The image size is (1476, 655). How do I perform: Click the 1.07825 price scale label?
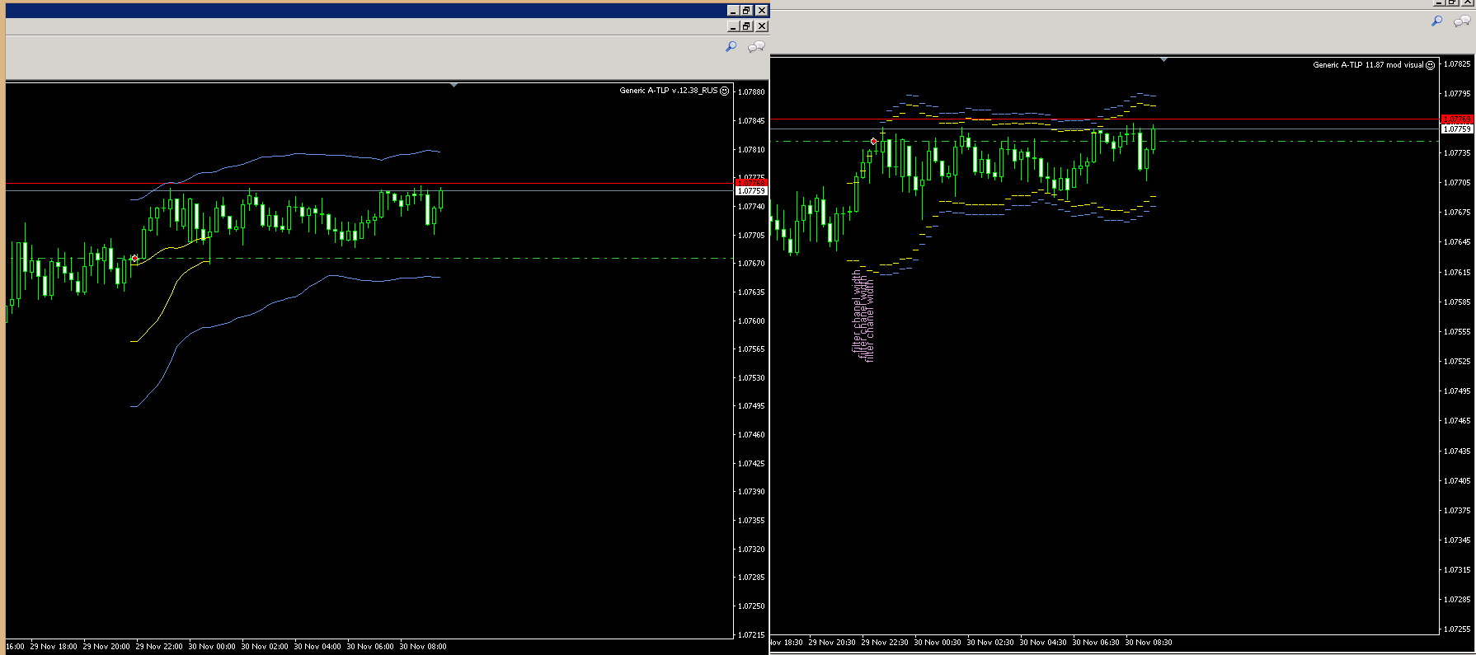point(1457,64)
